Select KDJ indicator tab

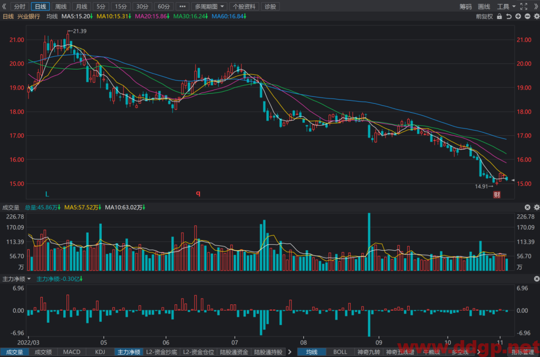coord(100,352)
